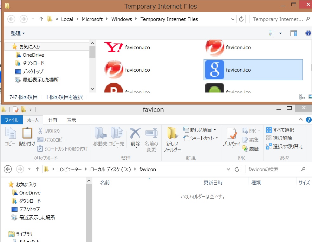Open recent locations dropdown in favicon window
The image size is (312, 242).
tap(29, 169)
